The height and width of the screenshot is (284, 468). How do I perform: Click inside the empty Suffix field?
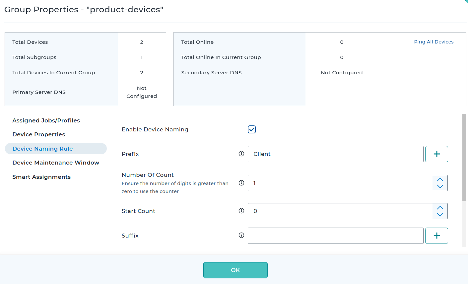[x=335, y=236]
